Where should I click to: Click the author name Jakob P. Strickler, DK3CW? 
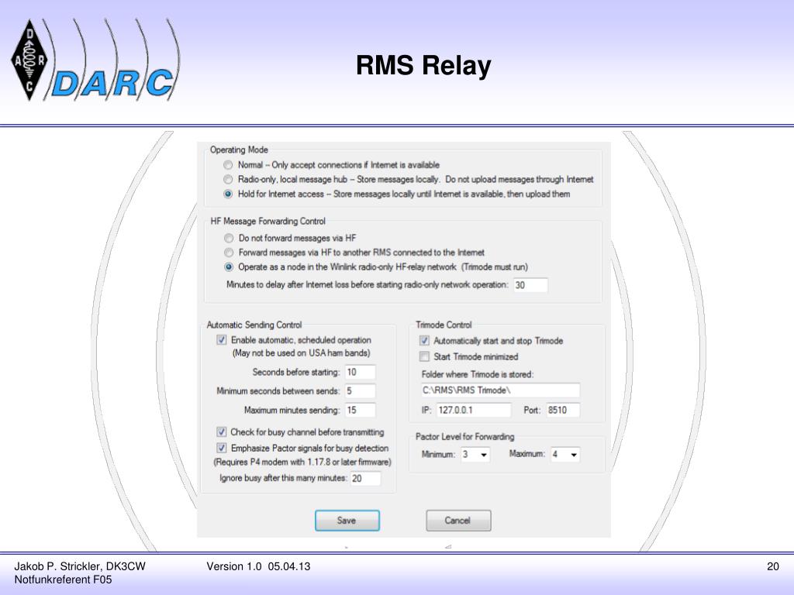click(x=80, y=566)
